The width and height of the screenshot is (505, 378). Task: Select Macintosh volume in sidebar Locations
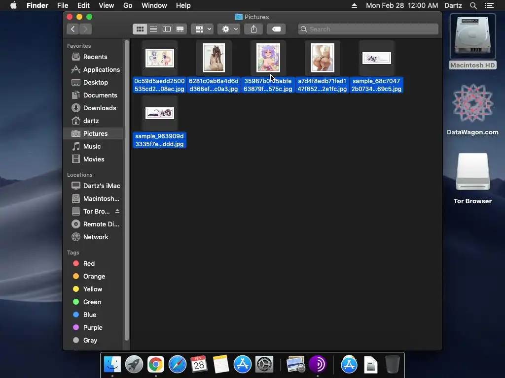click(x=93, y=199)
